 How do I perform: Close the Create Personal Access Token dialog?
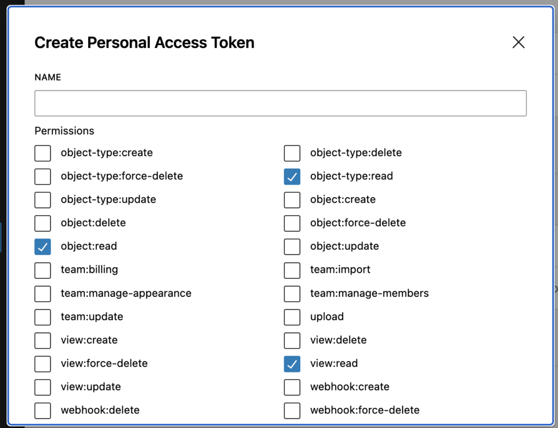(x=518, y=42)
